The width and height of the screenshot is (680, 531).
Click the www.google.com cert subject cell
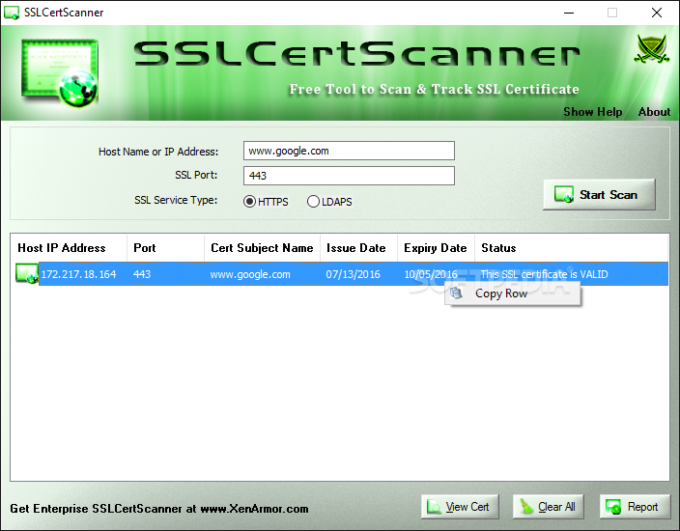pos(250,274)
